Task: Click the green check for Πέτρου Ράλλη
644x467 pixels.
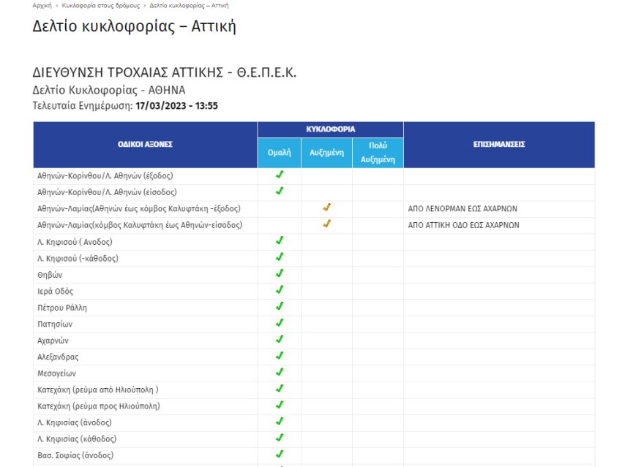Action: click(x=279, y=307)
